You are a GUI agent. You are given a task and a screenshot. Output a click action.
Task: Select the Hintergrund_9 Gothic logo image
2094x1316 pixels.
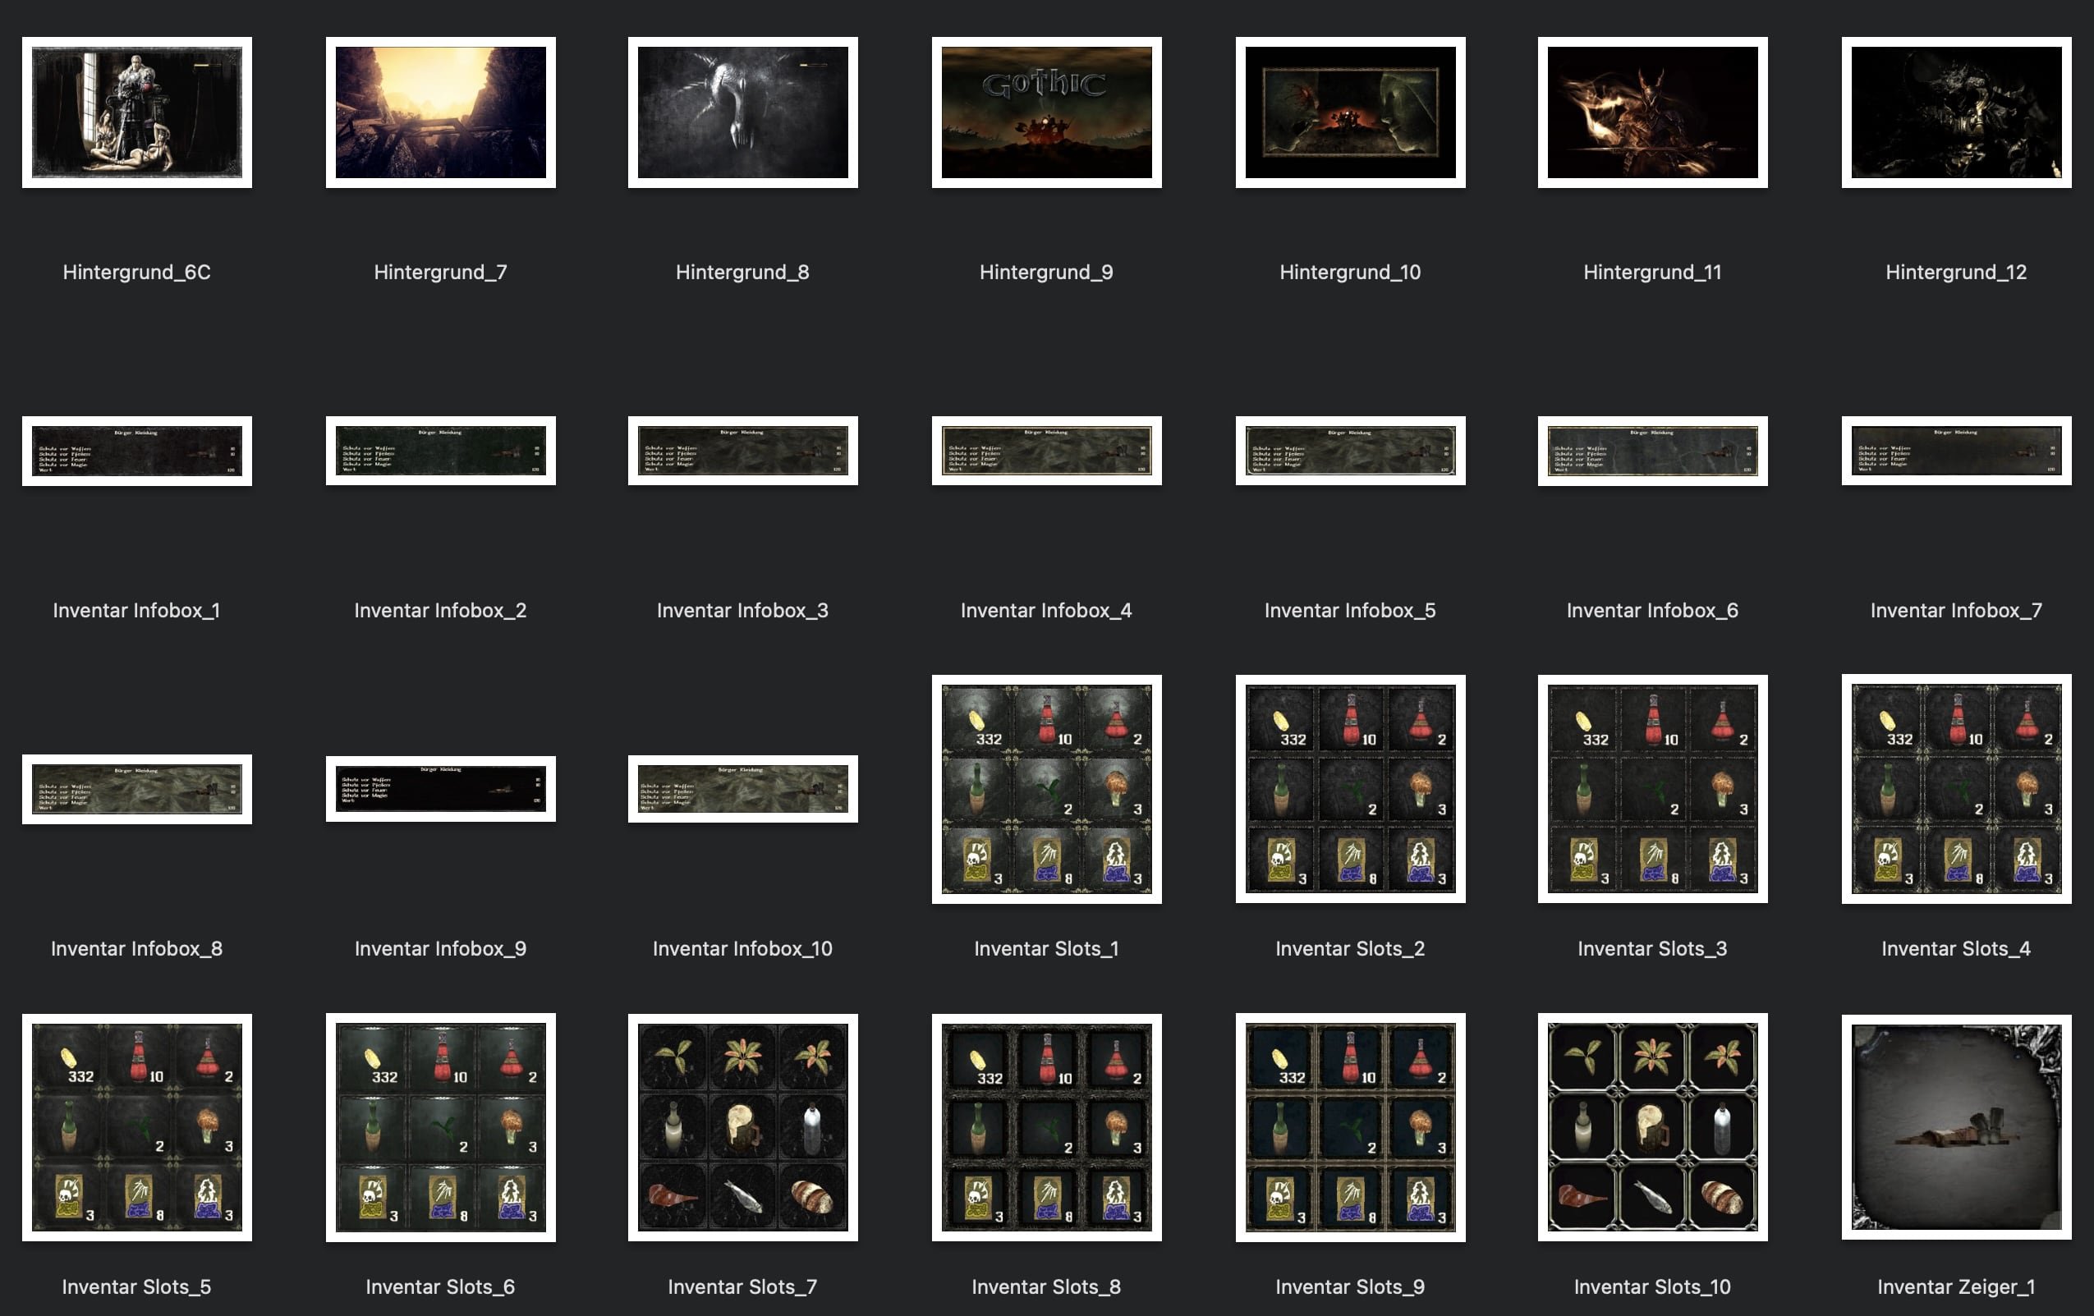(1046, 112)
